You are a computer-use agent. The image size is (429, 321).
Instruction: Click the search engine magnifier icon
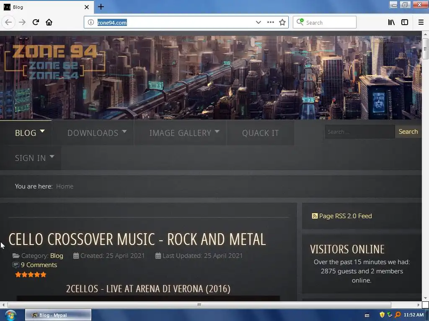[300, 22]
